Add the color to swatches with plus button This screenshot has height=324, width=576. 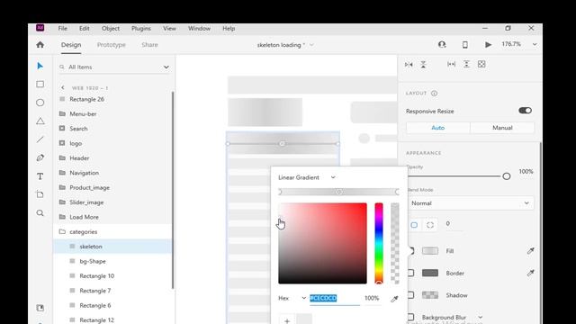(287, 320)
